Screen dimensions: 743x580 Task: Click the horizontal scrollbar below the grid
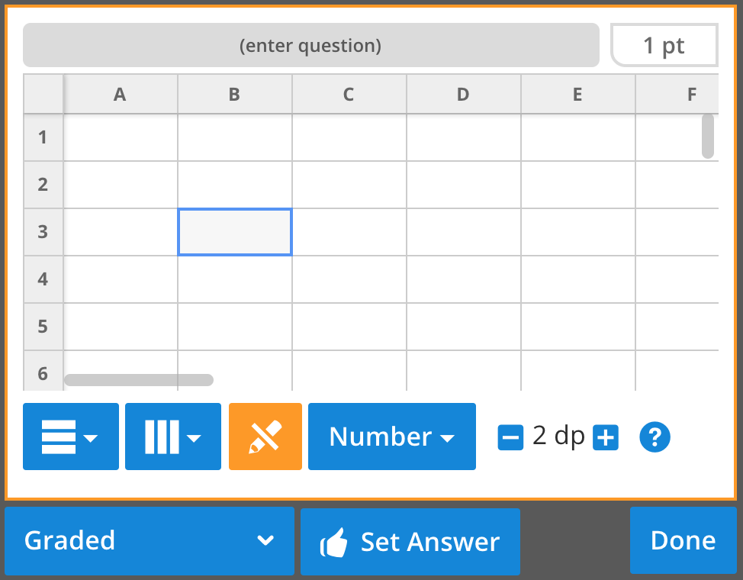[x=138, y=379]
